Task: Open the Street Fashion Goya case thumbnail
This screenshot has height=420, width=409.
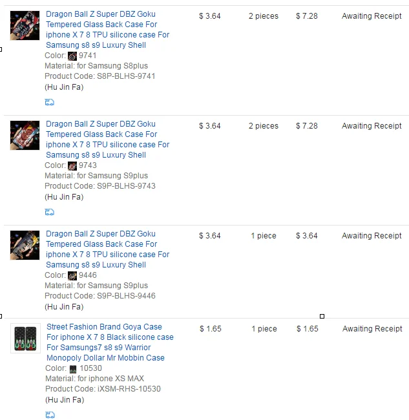Action: [x=25, y=339]
